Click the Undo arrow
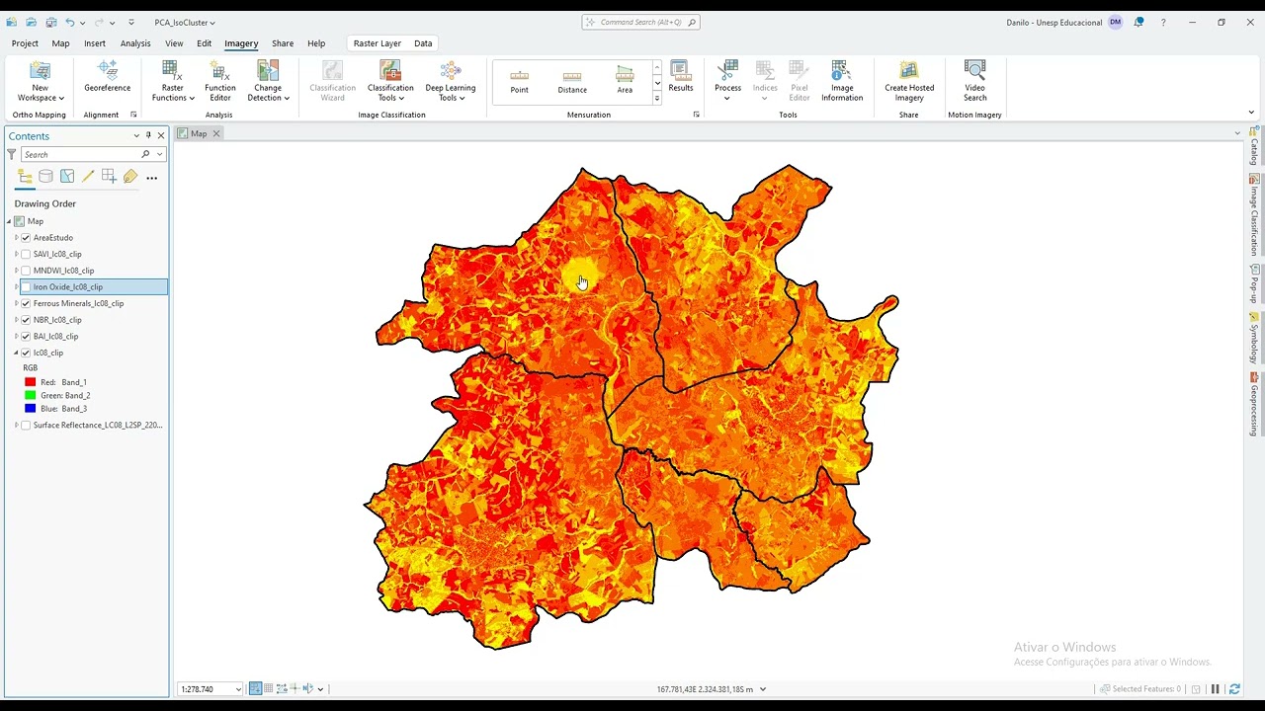Image resolution: width=1265 pixels, height=711 pixels. 70,22
